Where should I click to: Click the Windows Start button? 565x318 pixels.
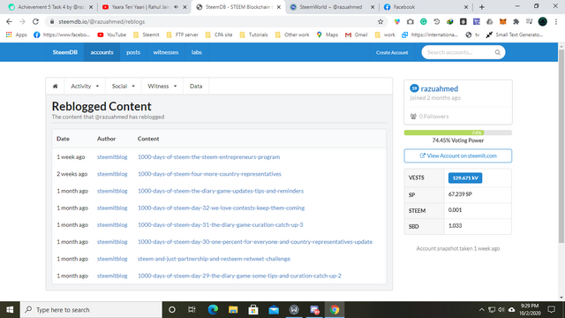coord(10,310)
